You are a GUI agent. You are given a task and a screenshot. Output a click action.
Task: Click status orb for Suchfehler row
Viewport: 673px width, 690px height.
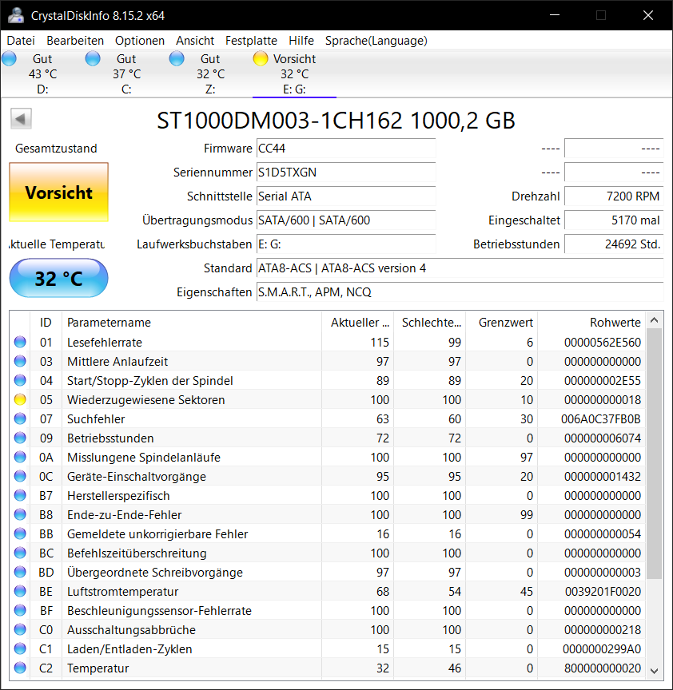(x=20, y=418)
